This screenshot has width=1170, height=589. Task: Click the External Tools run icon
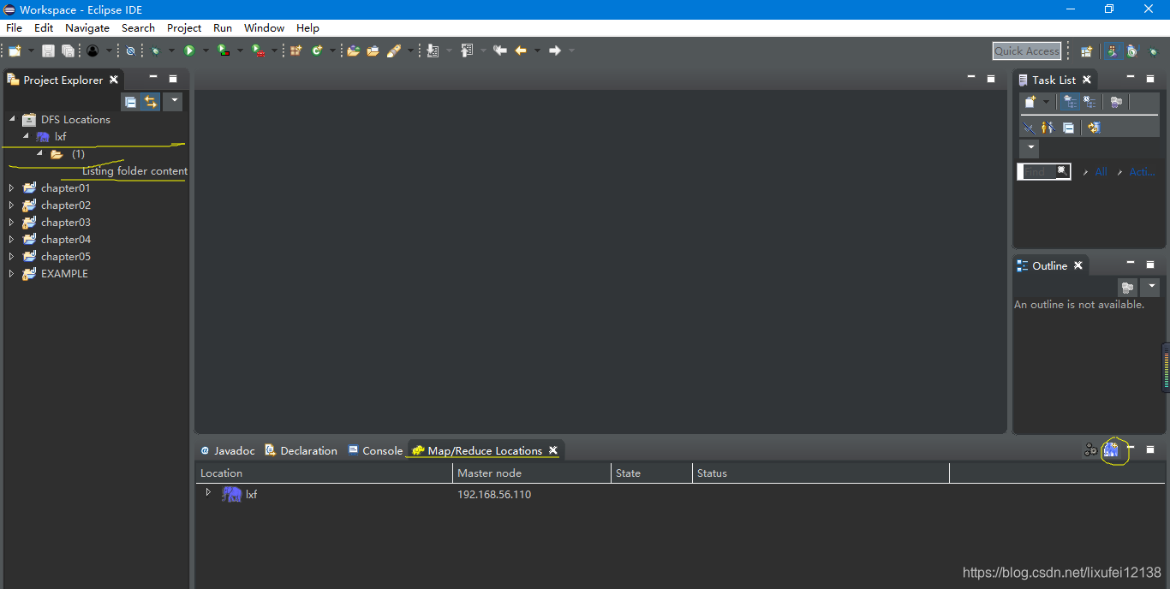[x=258, y=51]
